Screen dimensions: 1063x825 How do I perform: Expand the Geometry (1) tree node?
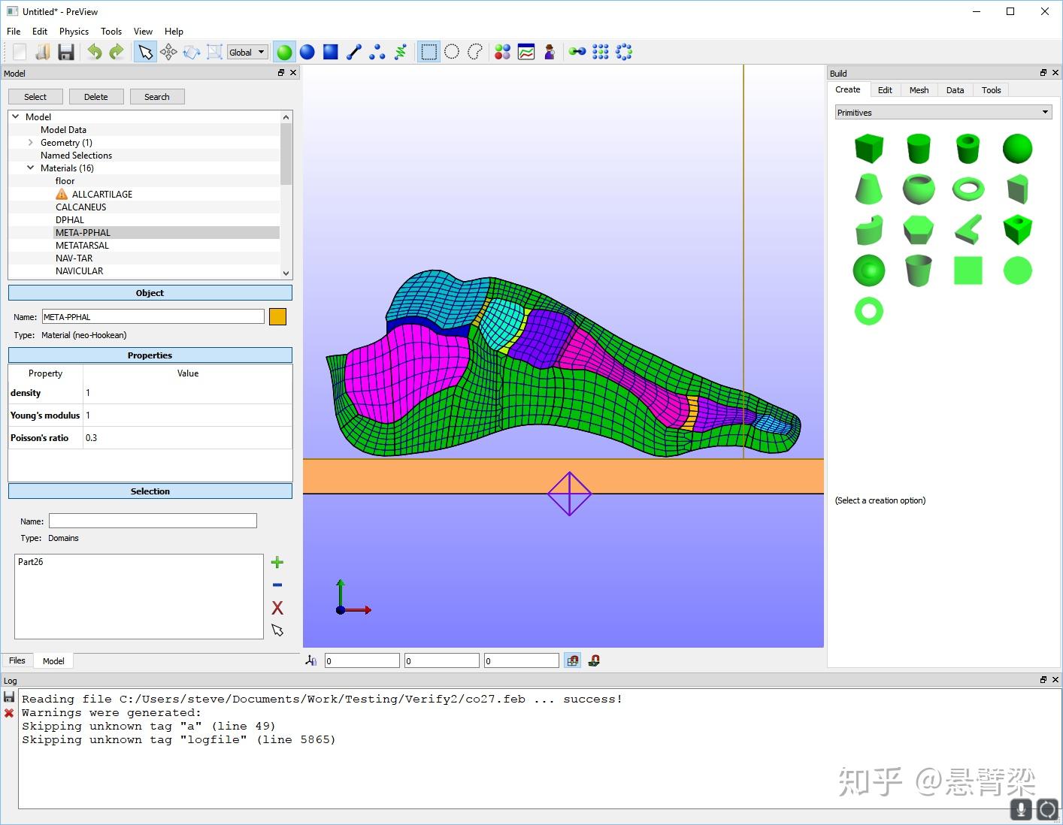[x=31, y=143]
